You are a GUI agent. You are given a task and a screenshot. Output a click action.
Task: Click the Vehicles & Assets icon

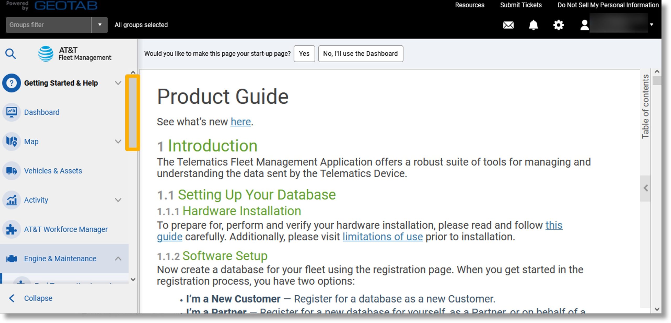tap(11, 170)
